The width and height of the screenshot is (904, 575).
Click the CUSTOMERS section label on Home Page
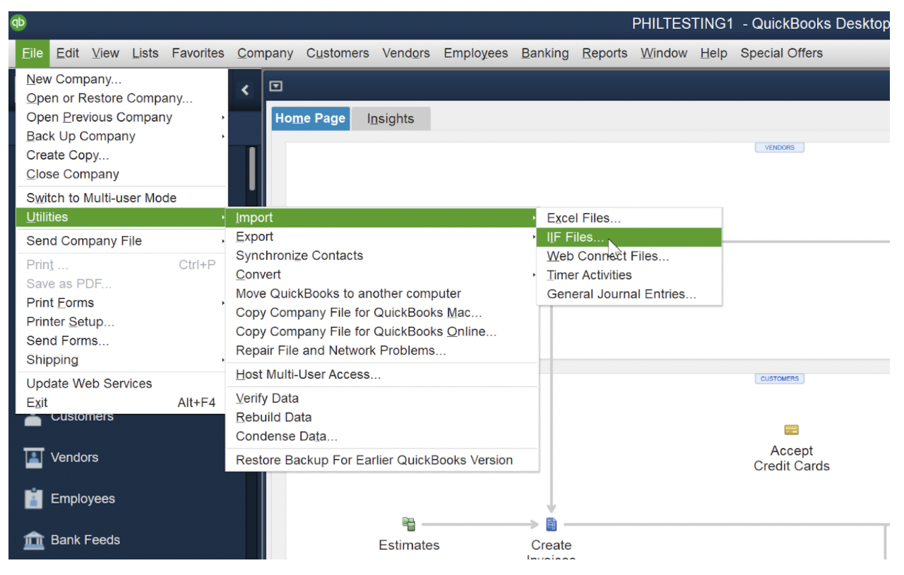pos(780,379)
